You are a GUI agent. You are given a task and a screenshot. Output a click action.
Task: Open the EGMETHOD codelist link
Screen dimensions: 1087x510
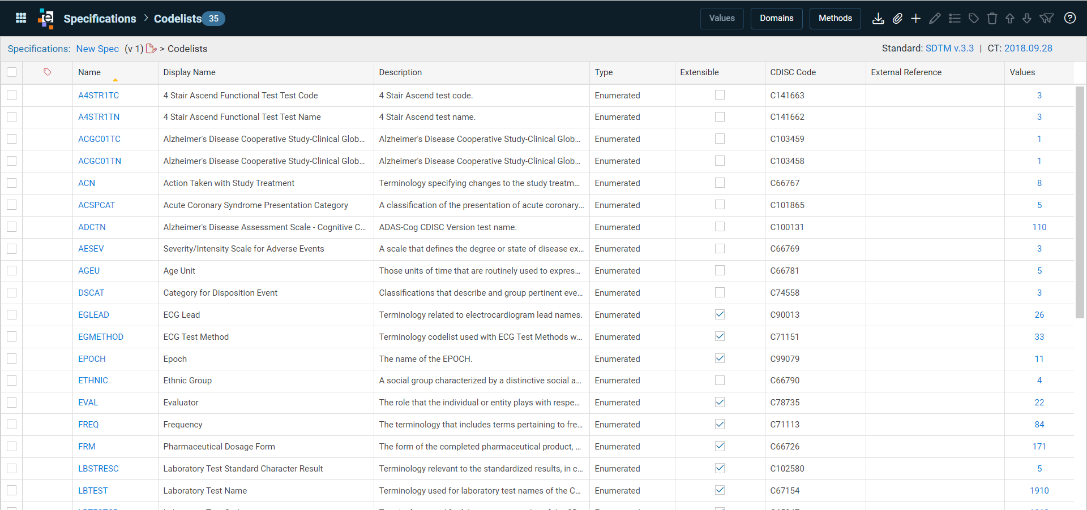point(101,336)
